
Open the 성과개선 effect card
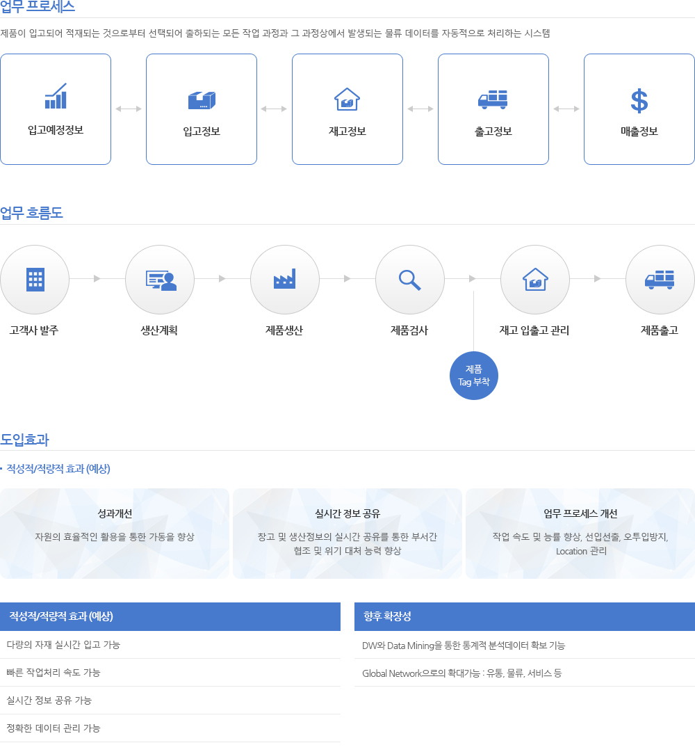[115, 533]
